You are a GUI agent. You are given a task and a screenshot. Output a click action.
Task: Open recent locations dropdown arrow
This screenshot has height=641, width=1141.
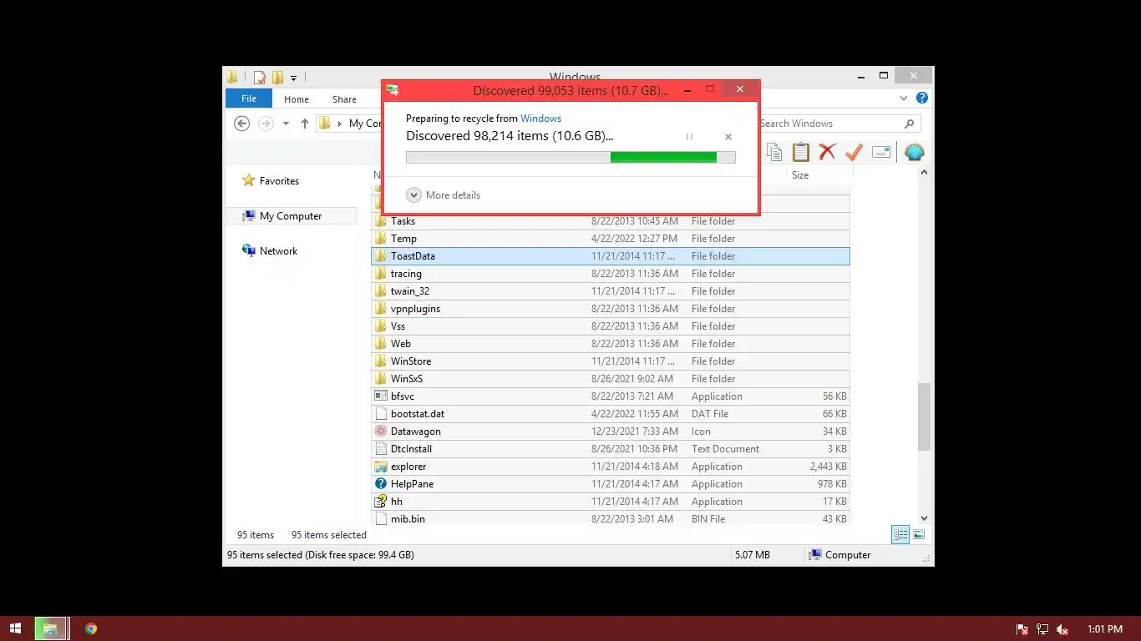pos(286,124)
